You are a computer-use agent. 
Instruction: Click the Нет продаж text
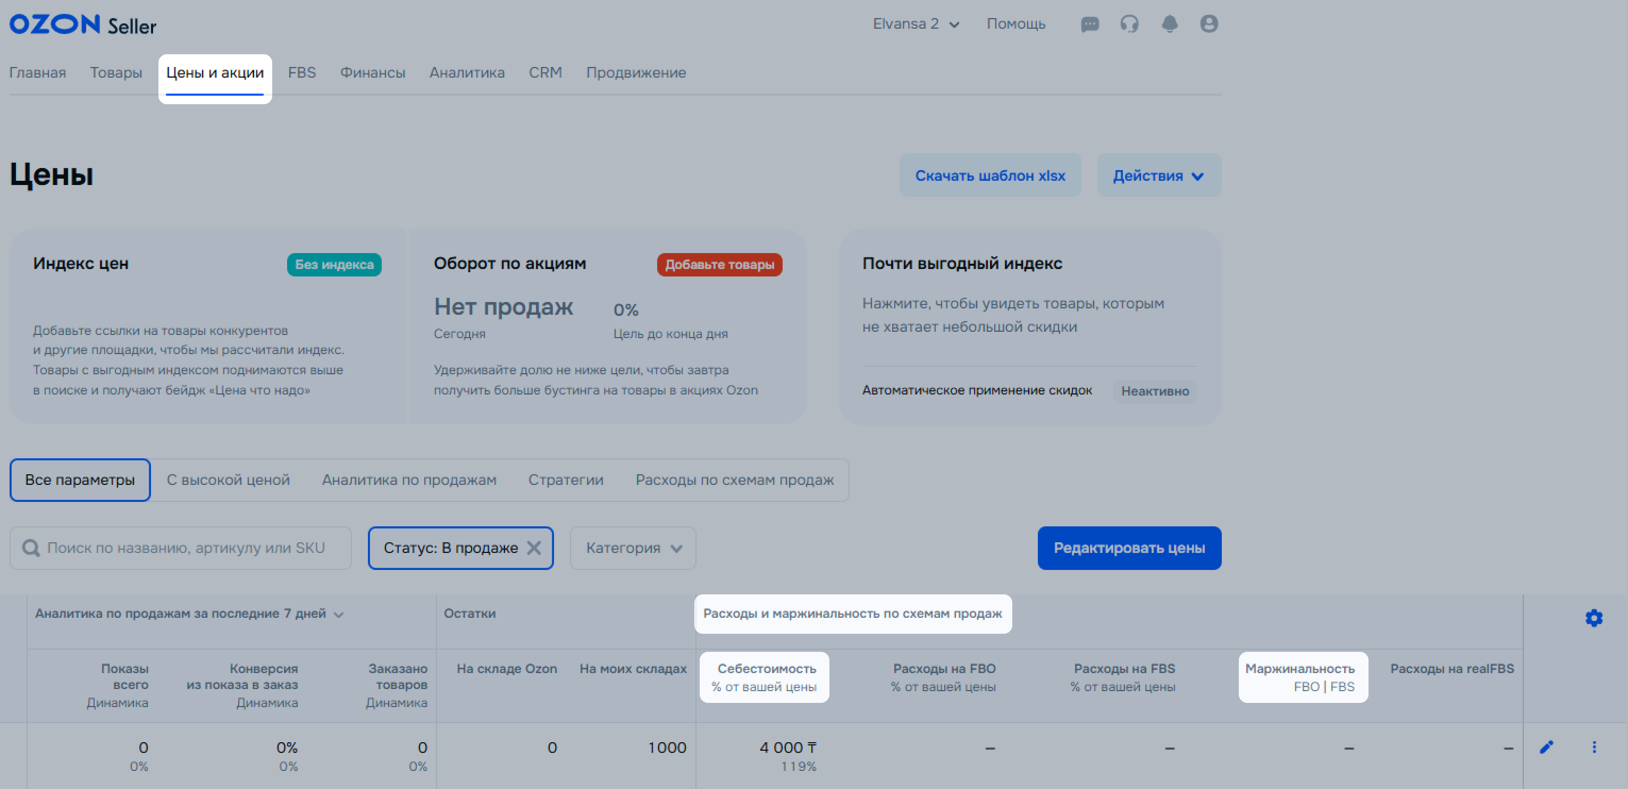pyautogui.click(x=503, y=307)
